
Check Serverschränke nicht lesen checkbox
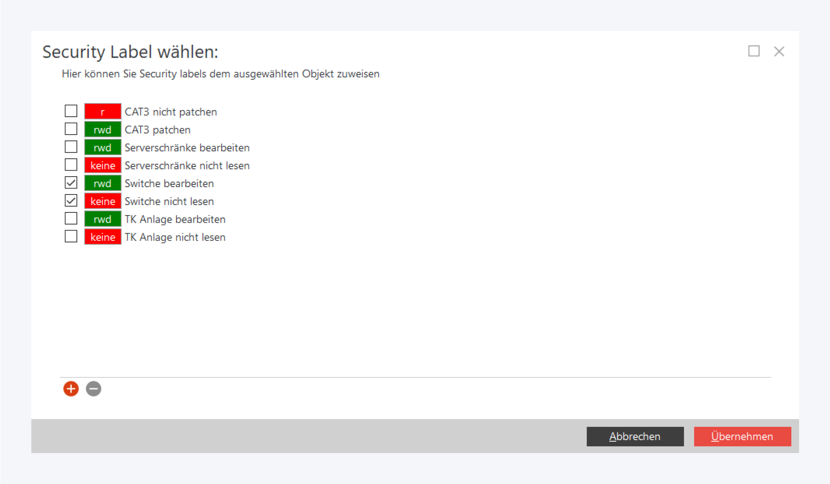pos(71,165)
